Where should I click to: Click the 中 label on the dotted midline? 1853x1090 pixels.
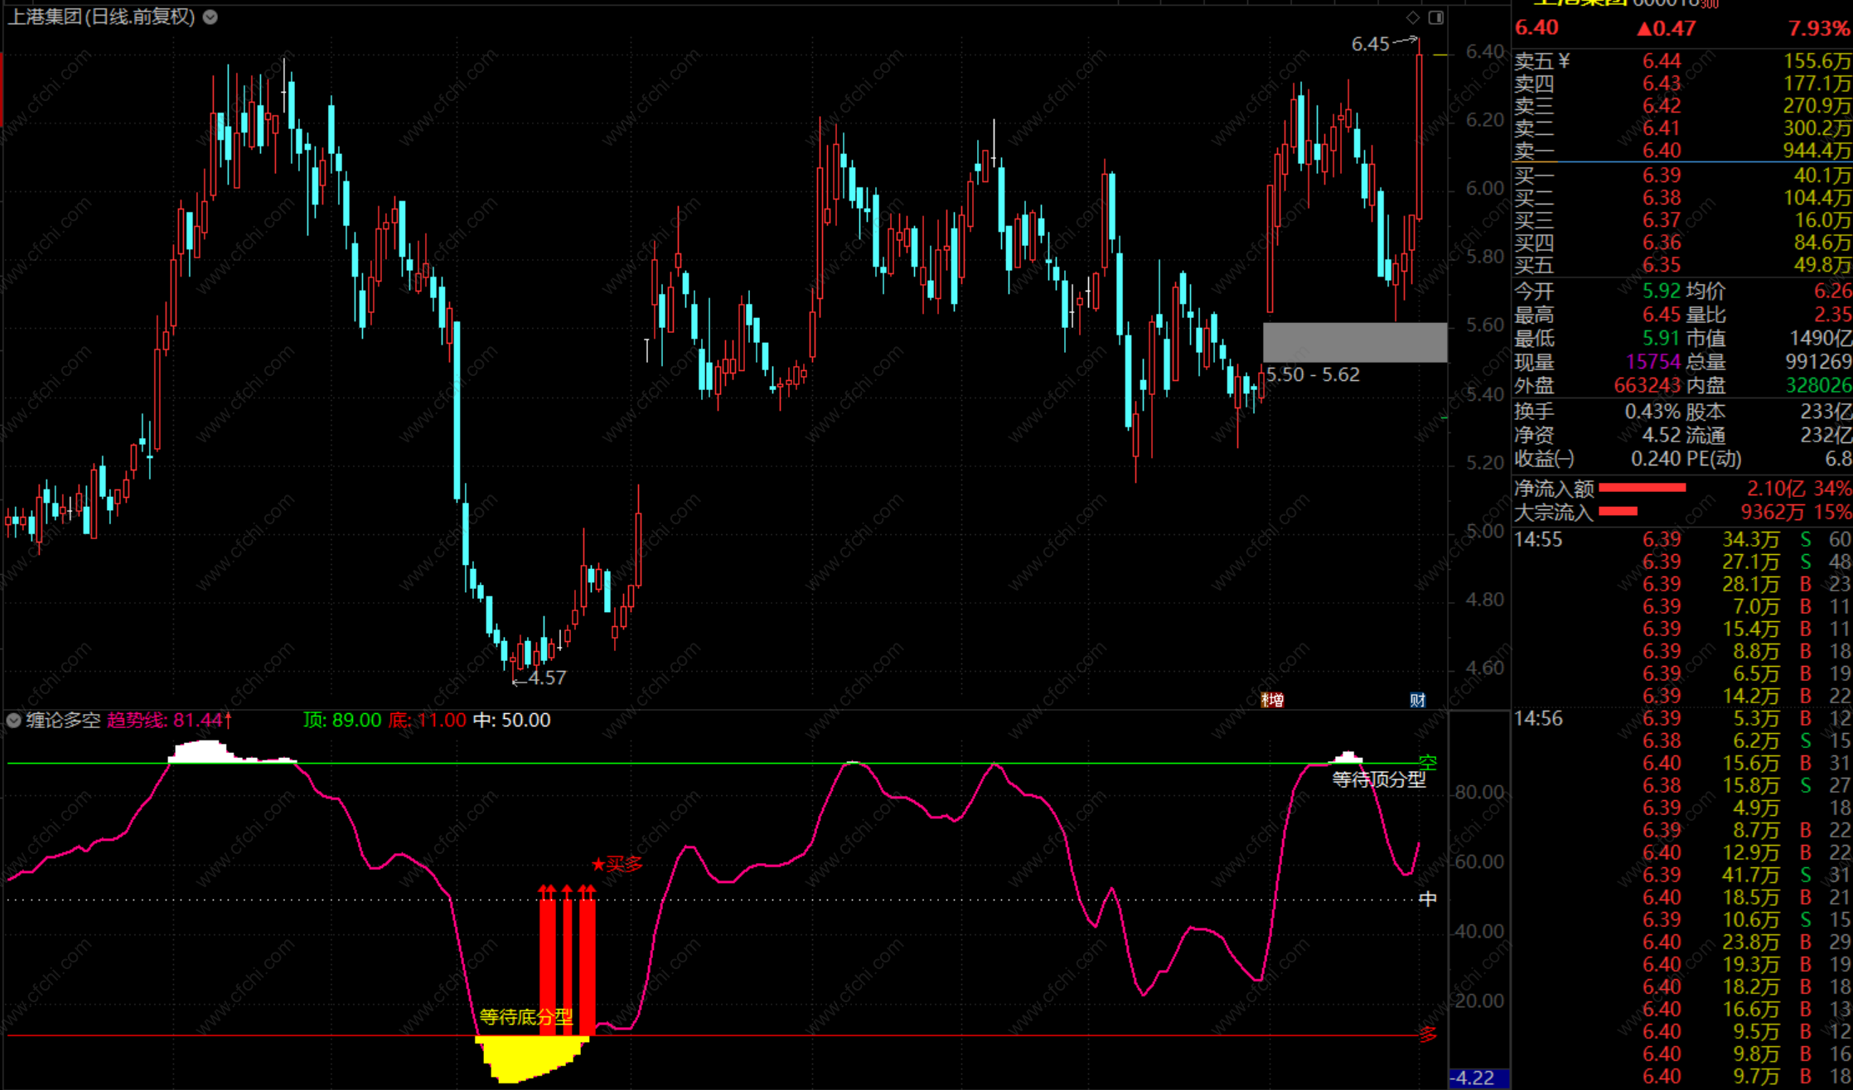point(1427,899)
